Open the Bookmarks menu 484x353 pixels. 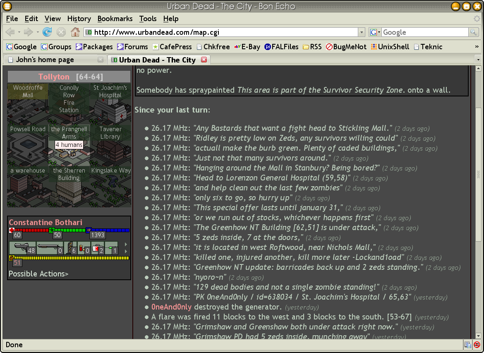click(115, 19)
